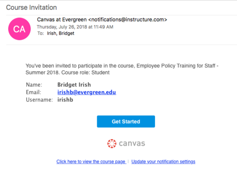The width and height of the screenshot is (237, 177).
Task: Click the red Canvas logo icon
Action: coord(112,143)
